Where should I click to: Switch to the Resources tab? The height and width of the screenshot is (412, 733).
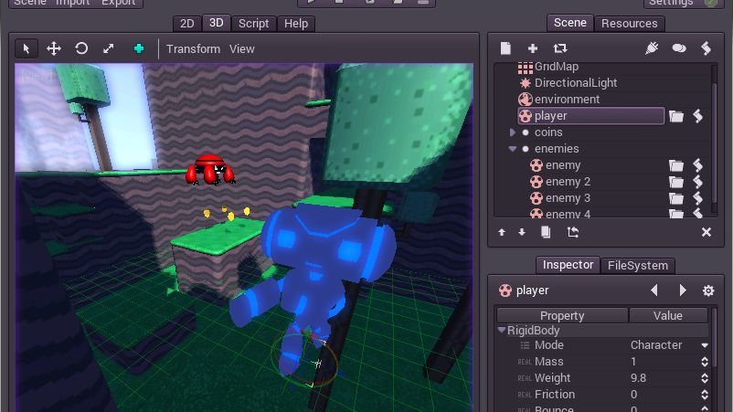(629, 24)
